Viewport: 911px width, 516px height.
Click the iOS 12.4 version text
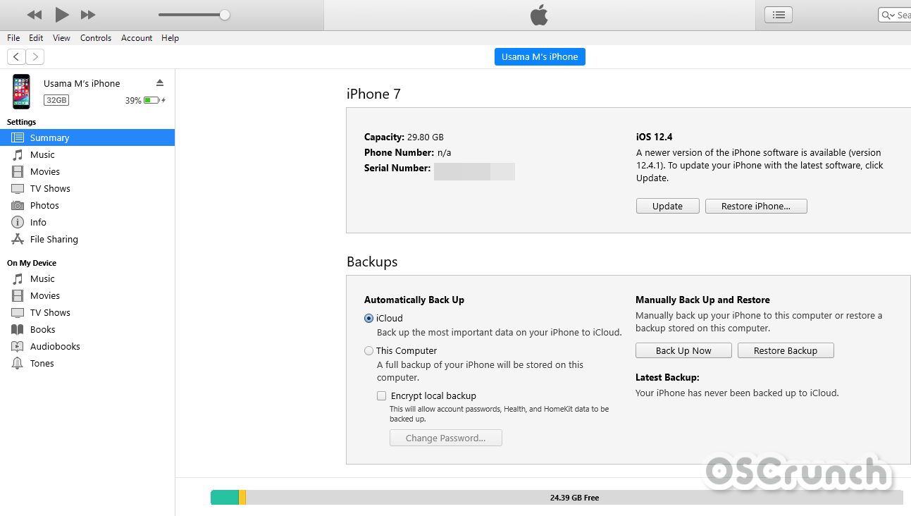[655, 137]
